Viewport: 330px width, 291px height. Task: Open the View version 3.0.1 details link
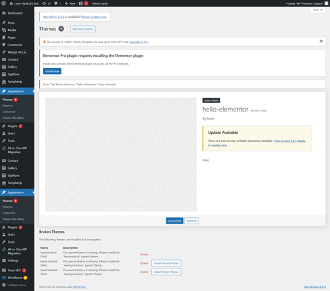tap(290, 141)
